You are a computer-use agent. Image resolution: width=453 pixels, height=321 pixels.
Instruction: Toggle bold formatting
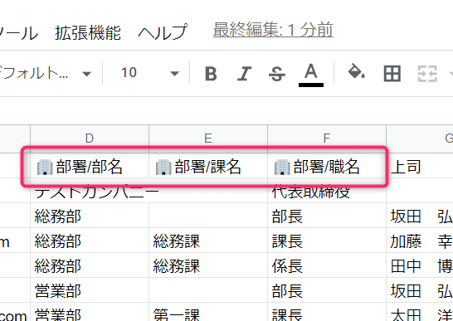pos(211,73)
